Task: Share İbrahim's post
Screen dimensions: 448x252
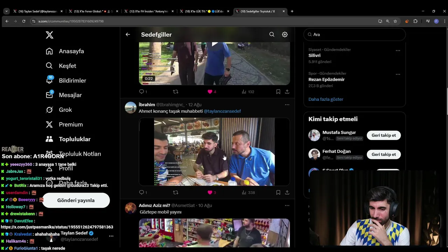Action: click(287, 192)
